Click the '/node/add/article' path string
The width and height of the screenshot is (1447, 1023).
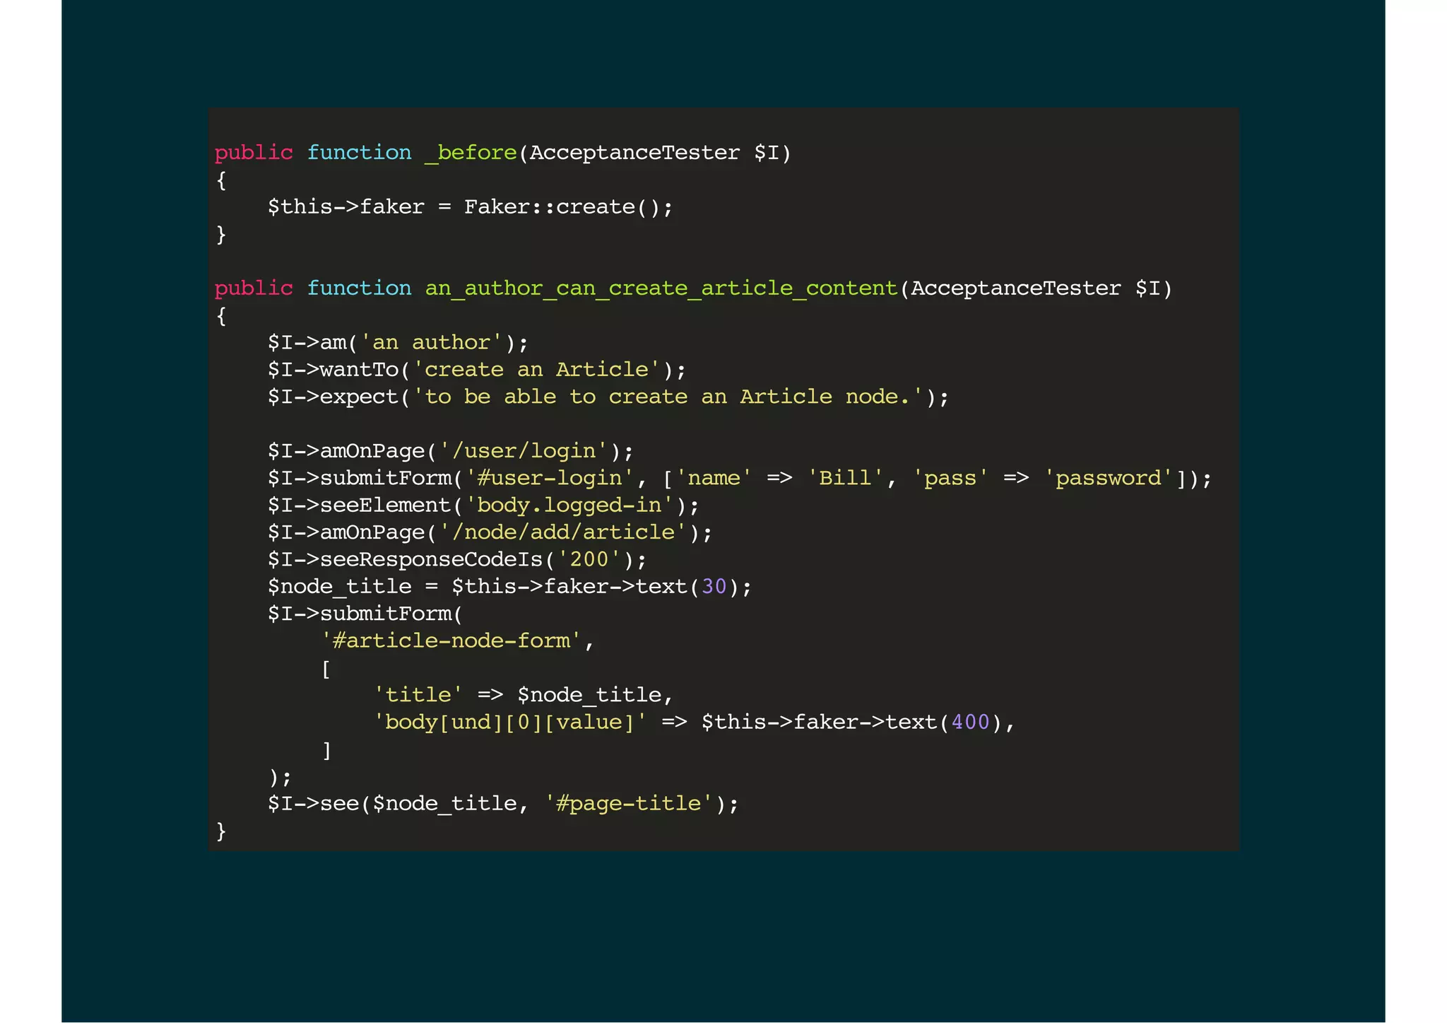click(x=562, y=532)
